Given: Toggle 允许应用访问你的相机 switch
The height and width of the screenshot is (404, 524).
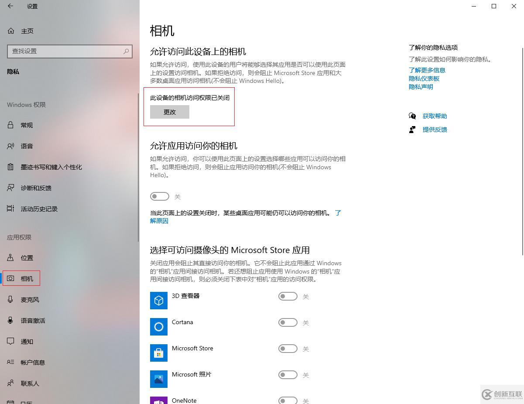Looking at the screenshot, I should [x=160, y=197].
